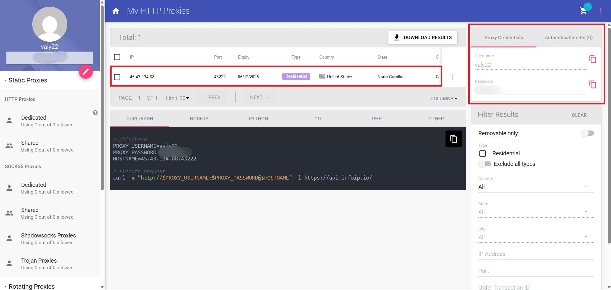Switch to the PYTHON code tab
The image size is (611, 290).
pos(258,118)
